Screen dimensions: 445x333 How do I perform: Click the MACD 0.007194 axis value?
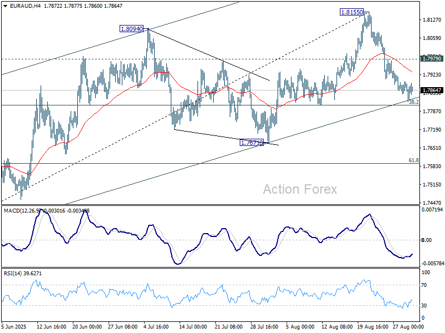click(x=432, y=210)
